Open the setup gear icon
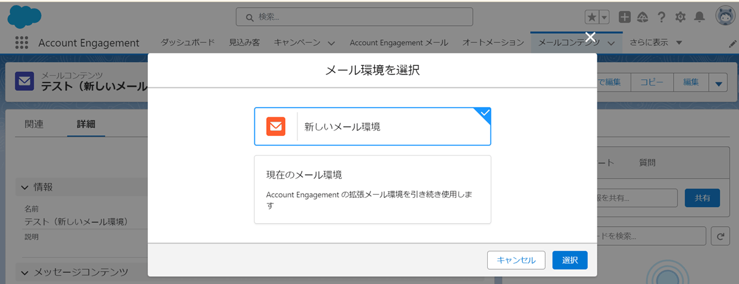This screenshot has height=284, width=739. [x=680, y=17]
